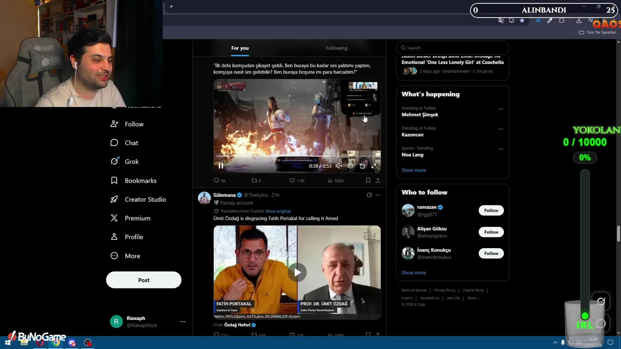Expand the footer More menu
Screen dimensions: 621x349
tap(474, 298)
